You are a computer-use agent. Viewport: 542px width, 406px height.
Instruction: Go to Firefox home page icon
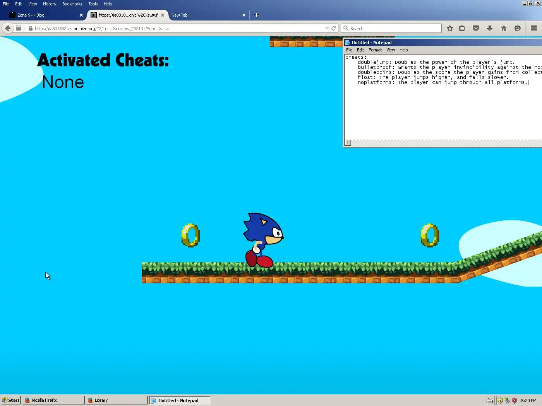click(x=504, y=28)
